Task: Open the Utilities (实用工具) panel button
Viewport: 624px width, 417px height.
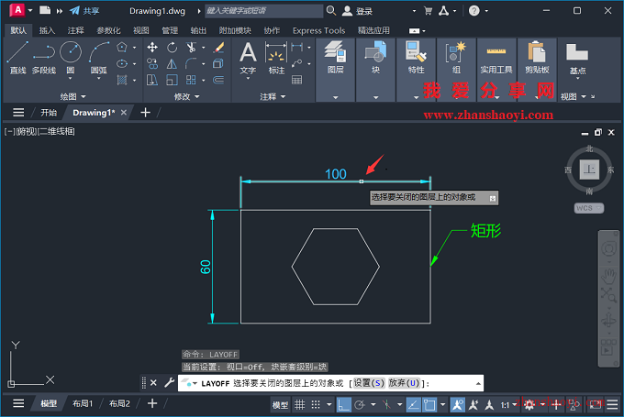Action: click(496, 70)
